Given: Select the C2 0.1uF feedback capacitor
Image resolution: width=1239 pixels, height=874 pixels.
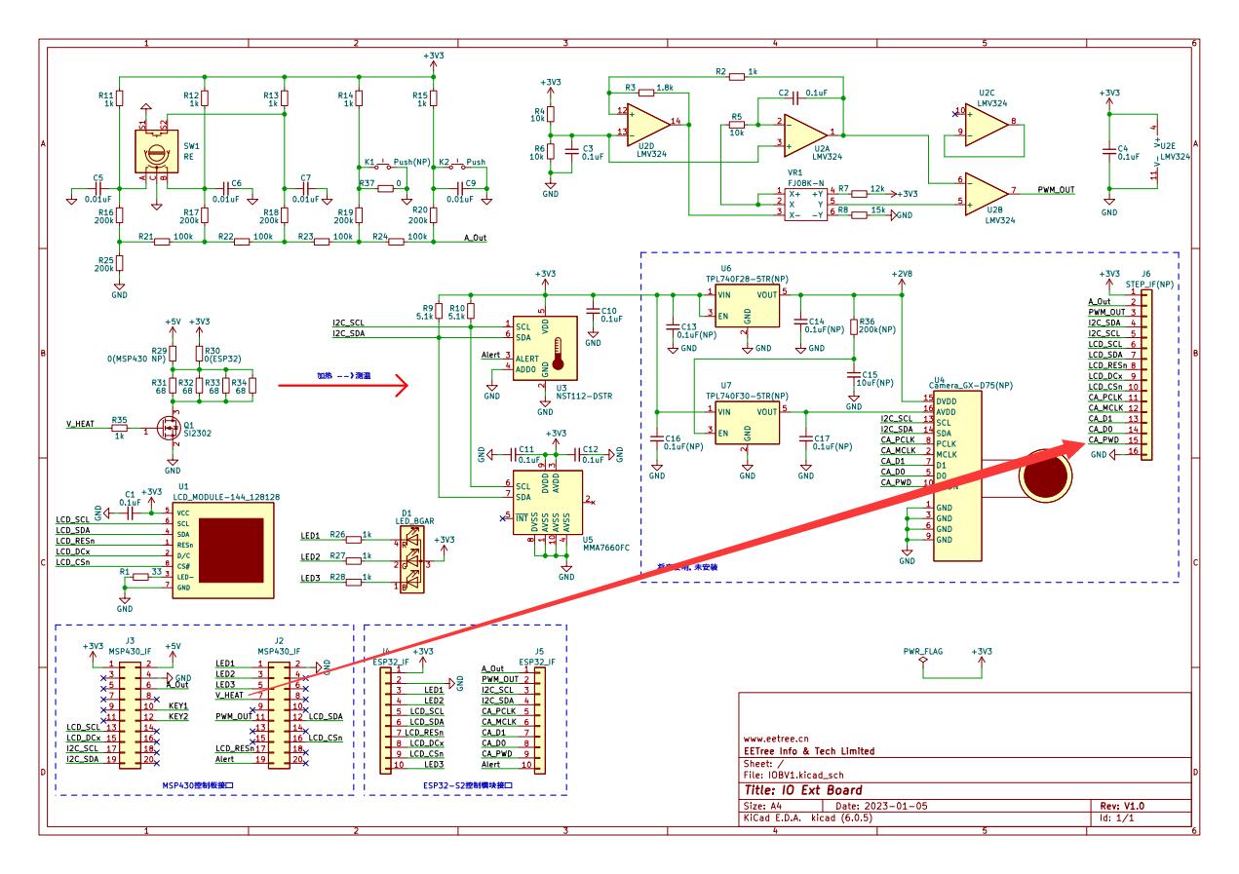Looking at the screenshot, I should (797, 99).
